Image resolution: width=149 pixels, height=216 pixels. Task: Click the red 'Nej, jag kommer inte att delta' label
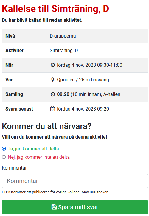[39, 157]
